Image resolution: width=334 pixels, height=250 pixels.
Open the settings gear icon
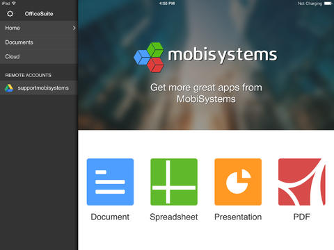click(10, 14)
